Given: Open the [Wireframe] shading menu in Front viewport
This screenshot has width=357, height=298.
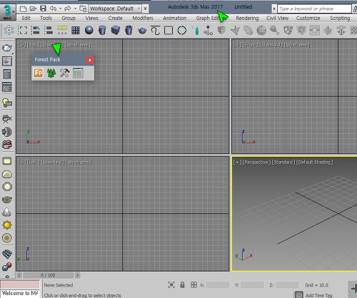Looking at the screenshot, I should point(297,45).
